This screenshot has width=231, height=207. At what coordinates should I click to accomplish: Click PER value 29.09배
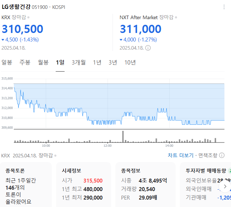coord(148,197)
